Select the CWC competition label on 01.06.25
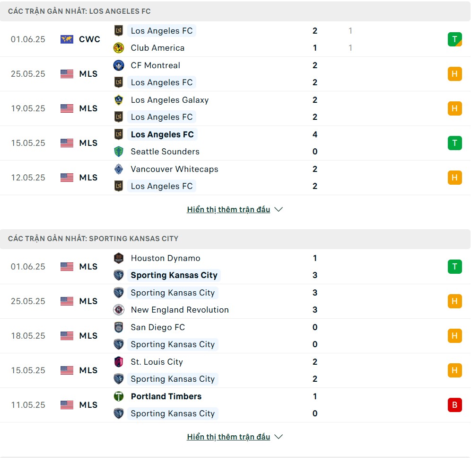The image size is (471, 458). point(89,39)
